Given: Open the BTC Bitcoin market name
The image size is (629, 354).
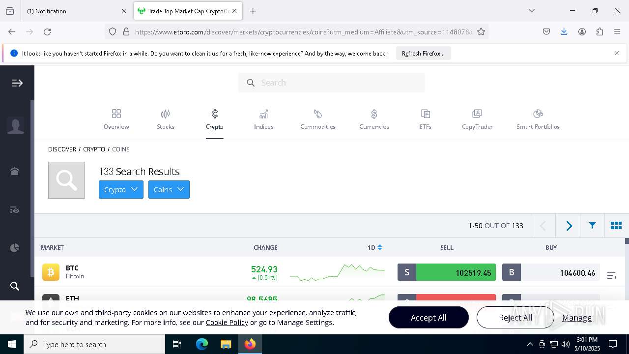Looking at the screenshot, I should coord(75,272).
